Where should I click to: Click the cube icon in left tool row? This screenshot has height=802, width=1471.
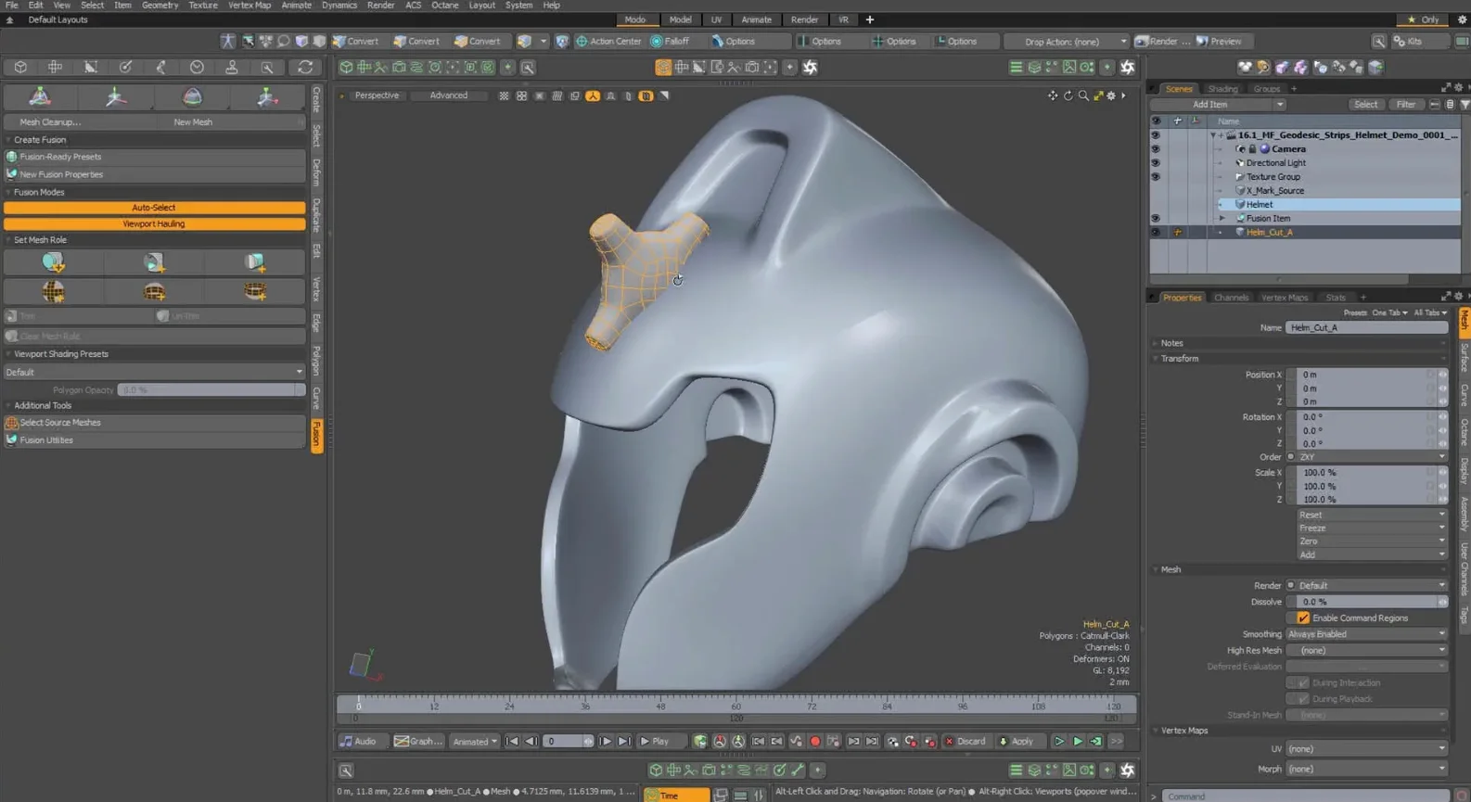pos(20,67)
